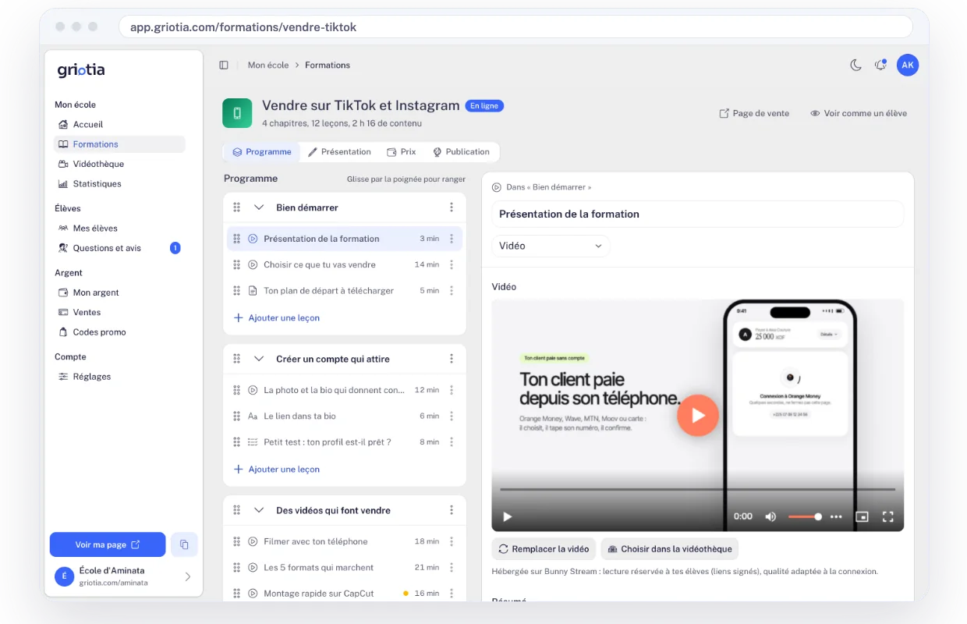Add a lesson under Bien démarrer
Image resolution: width=967 pixels, height=624 pixels.
click(277, 318)
